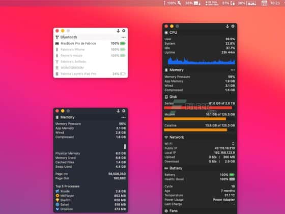Click the MKPlayer process icon
Viewport: 285px width, 214px height.
coord(58,196)
